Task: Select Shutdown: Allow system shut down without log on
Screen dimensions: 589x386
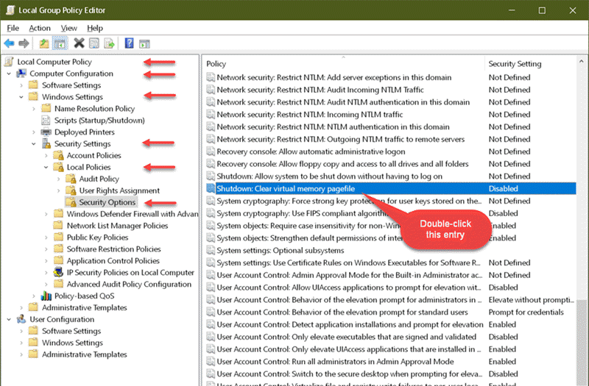Action: pos(329,176)
